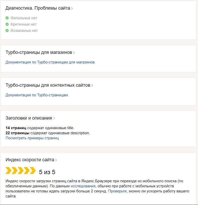Click Посмотреть примеры страниц link
This screenshot has width=198, height=205.
coord(32,138)
